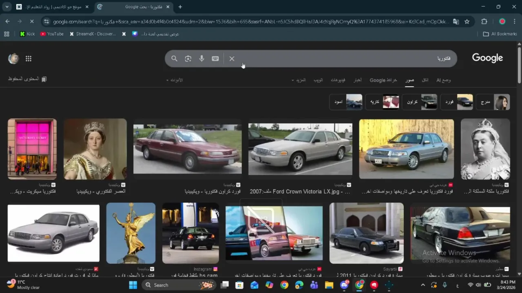
Task: Open Microsoft Store taskbar icon
Action: (x=239, y=285)
